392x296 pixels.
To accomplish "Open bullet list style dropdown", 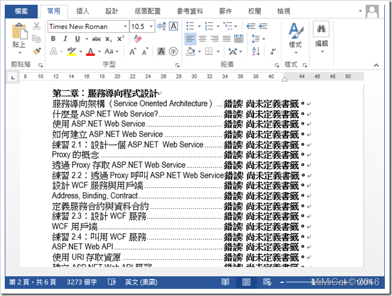I will tap(199, 26).
